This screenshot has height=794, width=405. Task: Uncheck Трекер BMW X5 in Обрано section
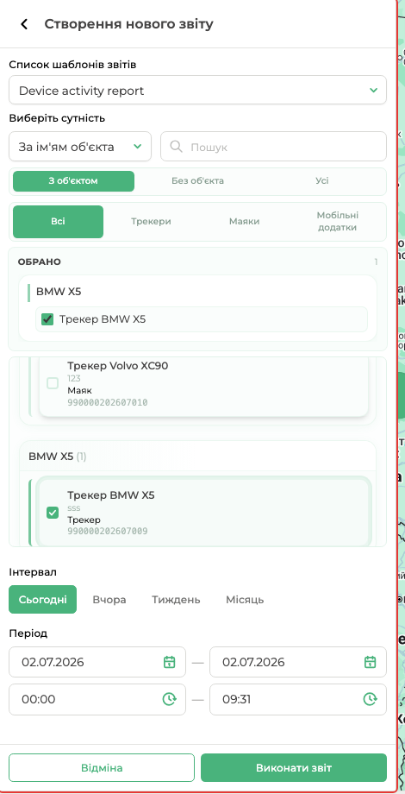[47, 319]
